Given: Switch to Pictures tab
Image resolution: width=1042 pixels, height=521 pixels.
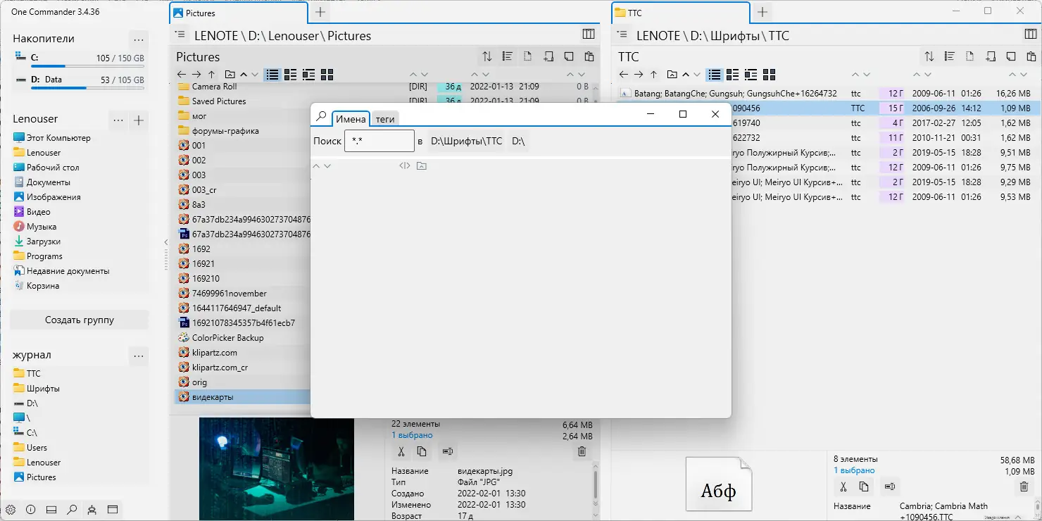Looking at the screenshot, I should point(239,13).
